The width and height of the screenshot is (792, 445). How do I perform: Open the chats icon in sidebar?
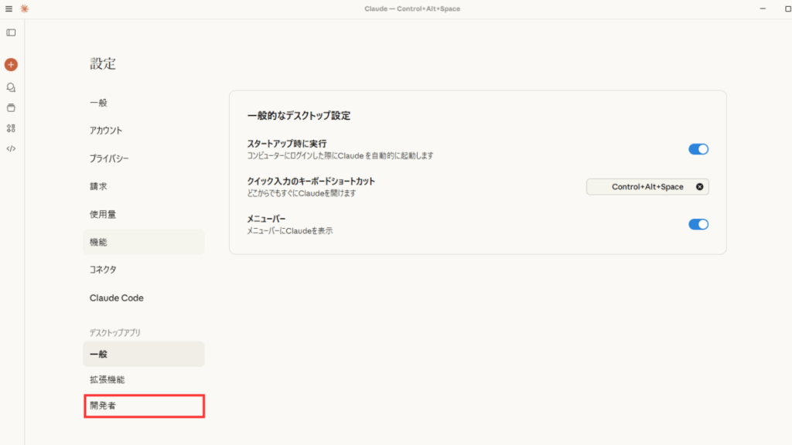pyautogui.click(x=11, y=87)
